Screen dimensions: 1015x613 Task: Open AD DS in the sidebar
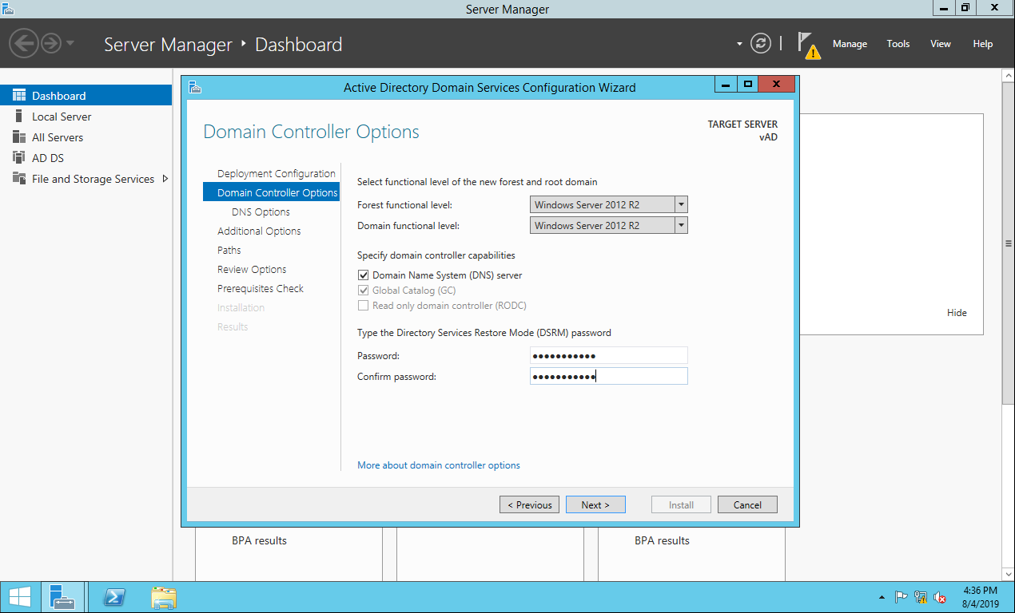point(47,158)
